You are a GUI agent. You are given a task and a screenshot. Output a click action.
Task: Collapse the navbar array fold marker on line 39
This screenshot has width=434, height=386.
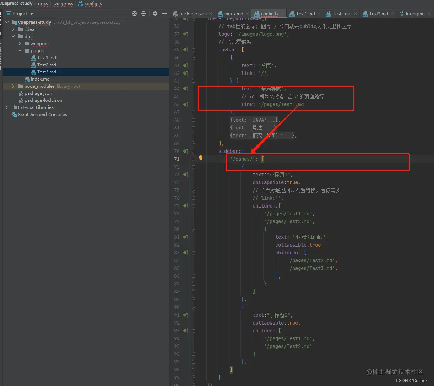click(194, 50)
